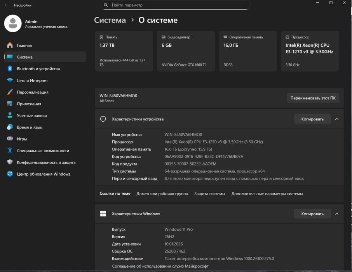Click the Процессор Intel Xeon card
The height and width of the screenshot is (272, 352).
(310, 51)
